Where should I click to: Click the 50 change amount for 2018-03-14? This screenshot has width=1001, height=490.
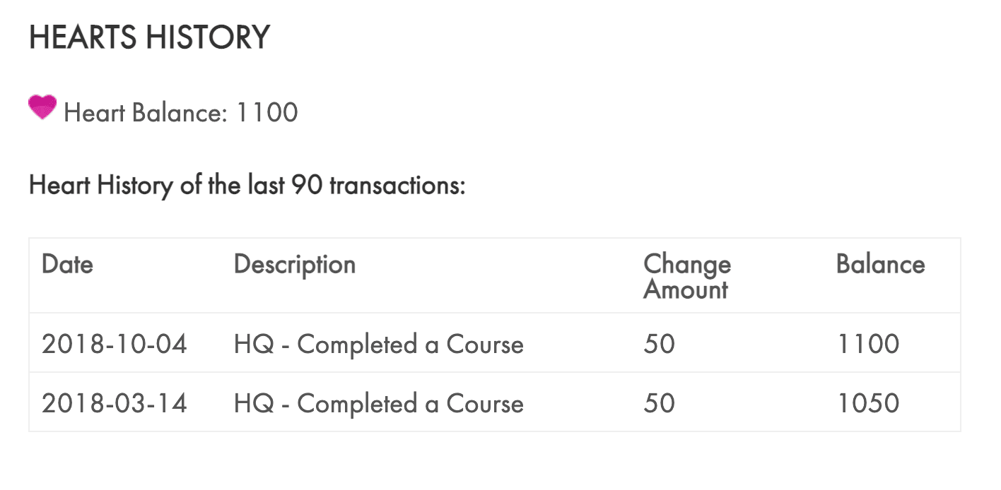[x=659, y=403]
